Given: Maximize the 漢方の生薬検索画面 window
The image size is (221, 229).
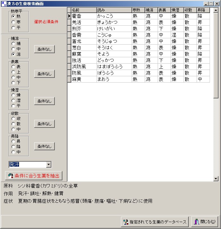Looking at the screenshot, I should pyautogui.click(x=211, y=4).
